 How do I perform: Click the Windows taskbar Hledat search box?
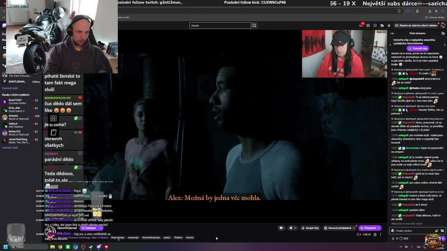click(x=29, y=247)
